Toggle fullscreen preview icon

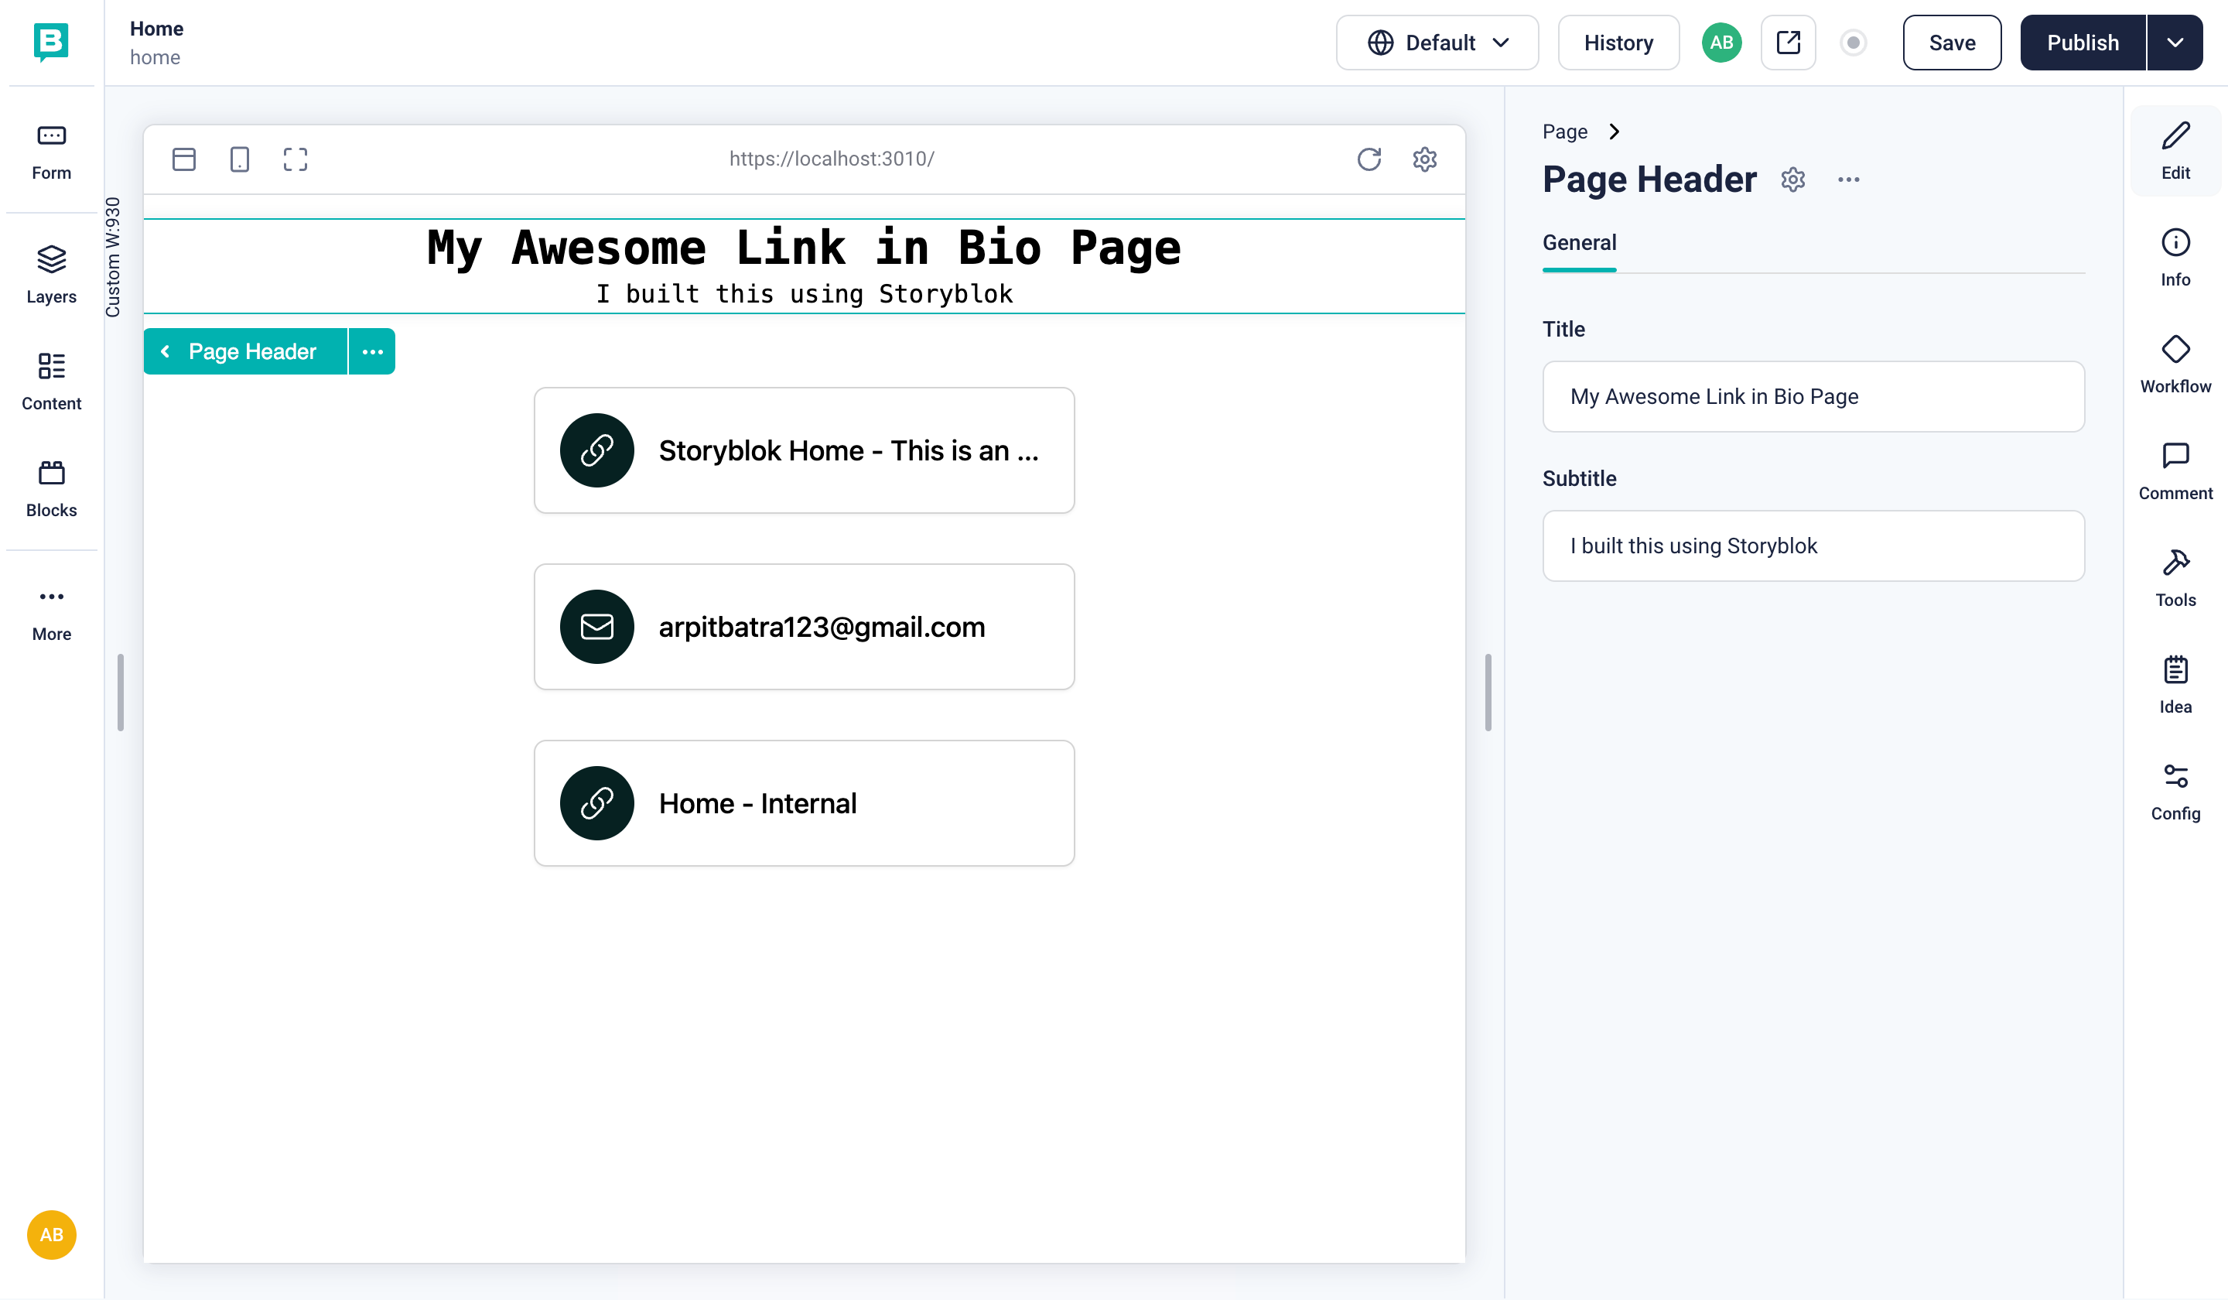coord(296,159)
